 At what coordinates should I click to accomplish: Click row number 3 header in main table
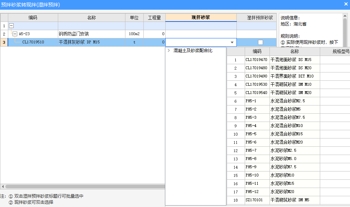[4, 42]
